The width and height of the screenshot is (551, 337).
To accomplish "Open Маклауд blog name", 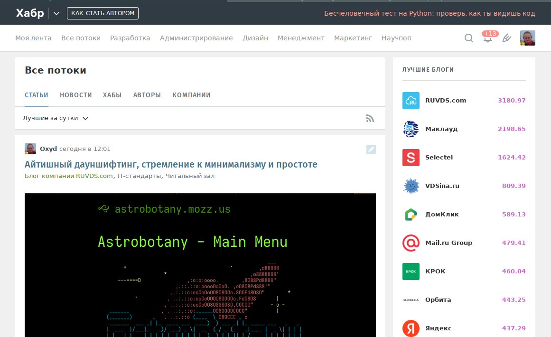I will (x=441, y=129).
